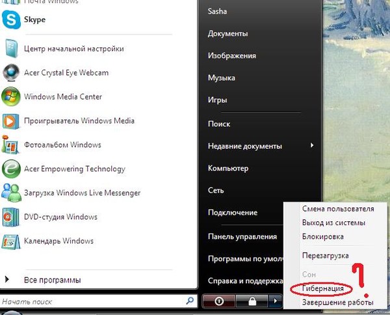Screen dimensions: 390x315
Task: Click the search magnifier icon
Action: (190, 301)
